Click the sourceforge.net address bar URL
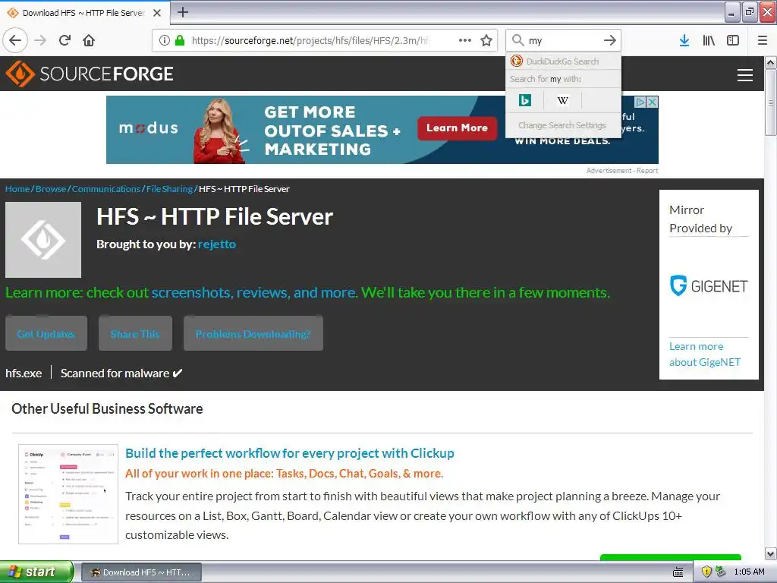 pyautogui.click(x=310, y=40)
